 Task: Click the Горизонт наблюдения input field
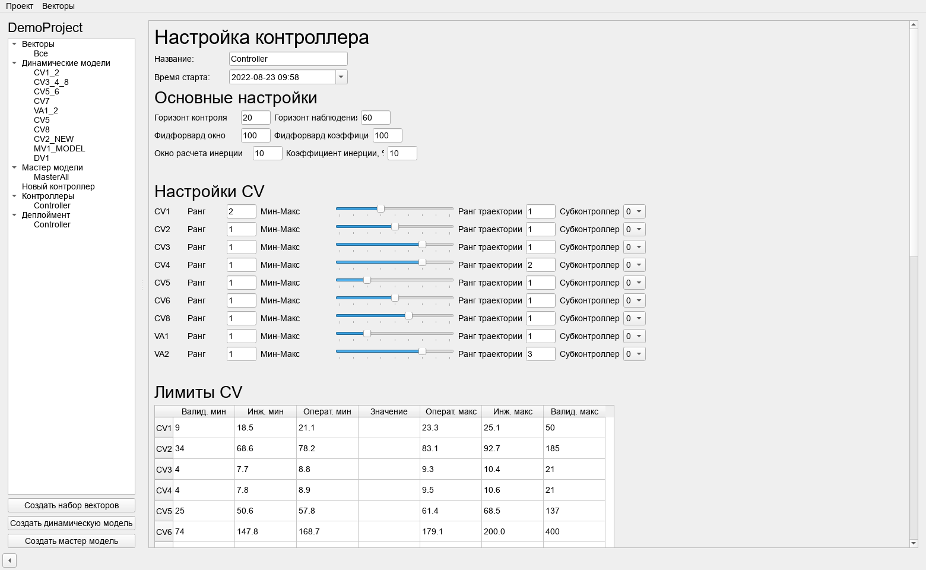click(x=376, y=118)
